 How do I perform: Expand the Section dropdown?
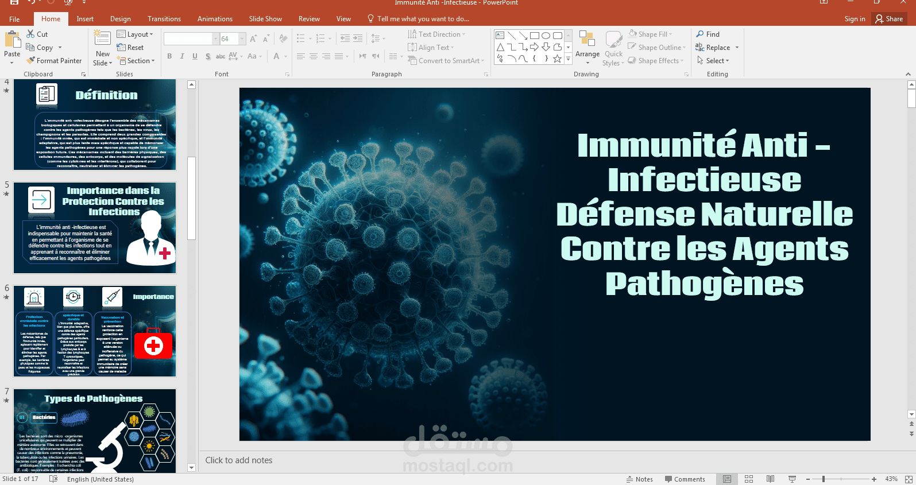pos(136,61)
